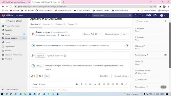171x96 pixels.
Task: Click the thumbs up reaction
Action: coord(33,76)
